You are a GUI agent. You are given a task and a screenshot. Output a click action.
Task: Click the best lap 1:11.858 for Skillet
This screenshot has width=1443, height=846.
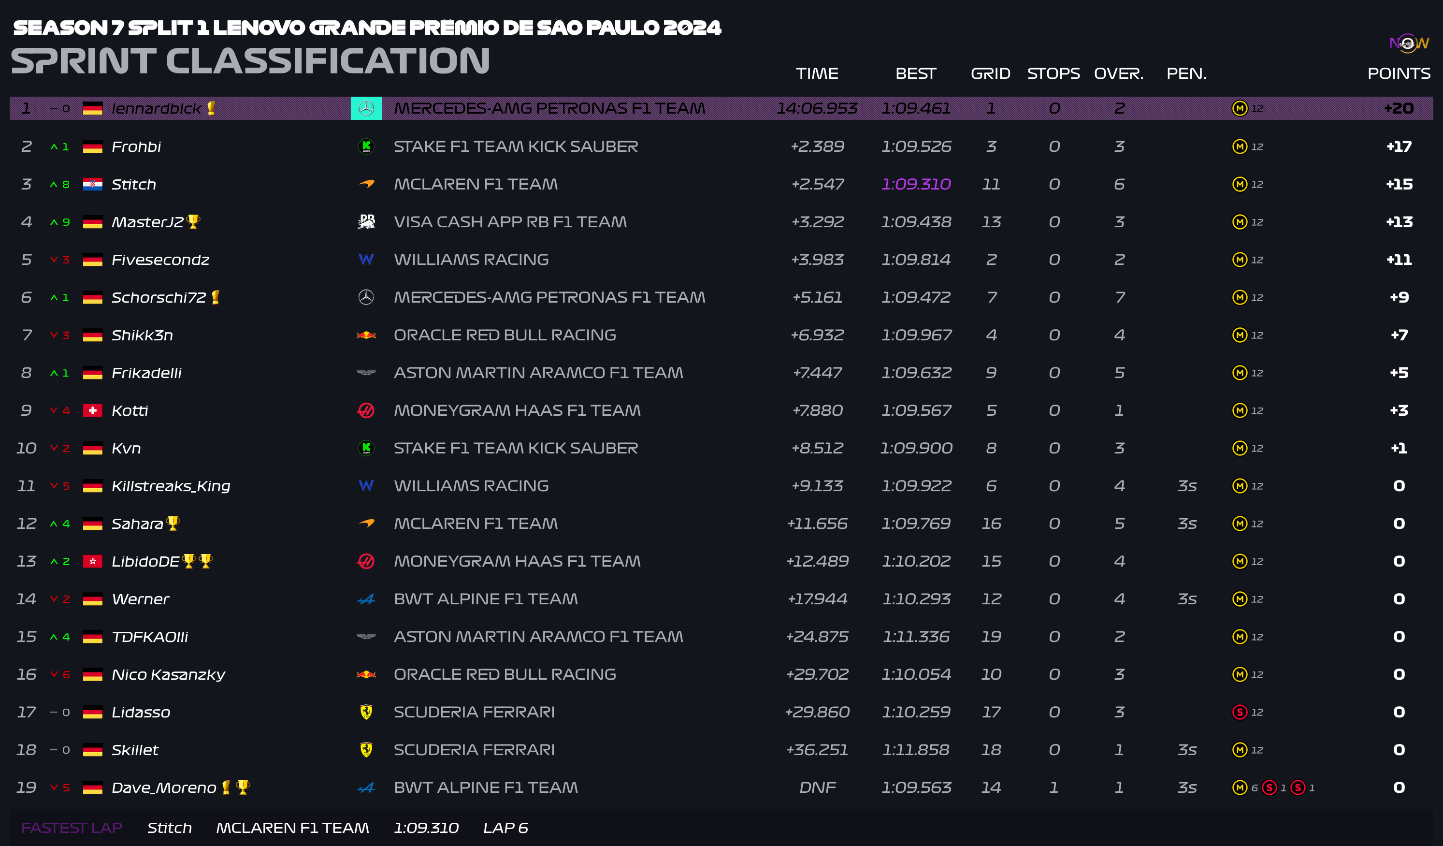916,750
